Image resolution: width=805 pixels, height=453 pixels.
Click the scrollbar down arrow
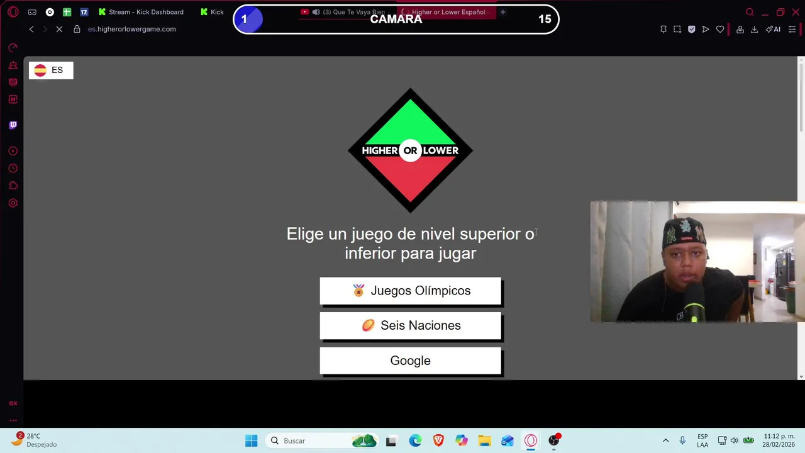[x=801, y=376]
